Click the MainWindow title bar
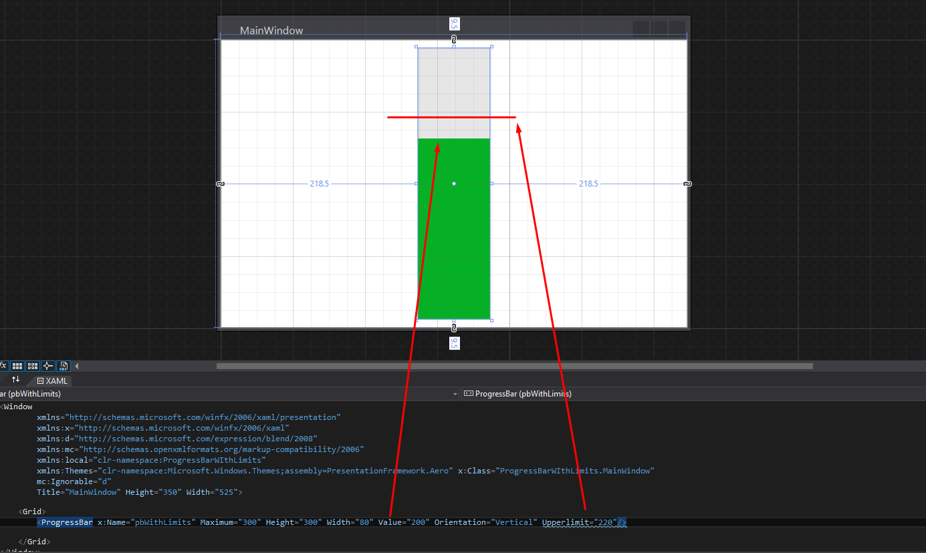Screen dimensions: 926x553 click(x=271, y=30)
